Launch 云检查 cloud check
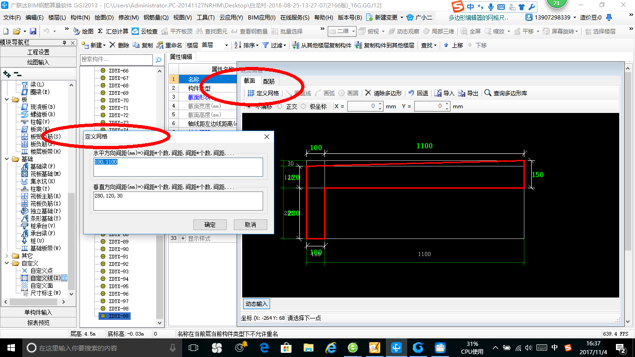635x357 pixels. coord(145,31)
